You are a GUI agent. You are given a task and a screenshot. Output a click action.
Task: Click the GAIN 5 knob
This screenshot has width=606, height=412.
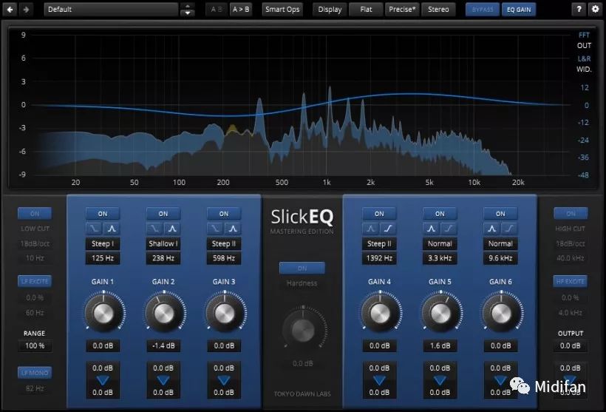point(440,313)
